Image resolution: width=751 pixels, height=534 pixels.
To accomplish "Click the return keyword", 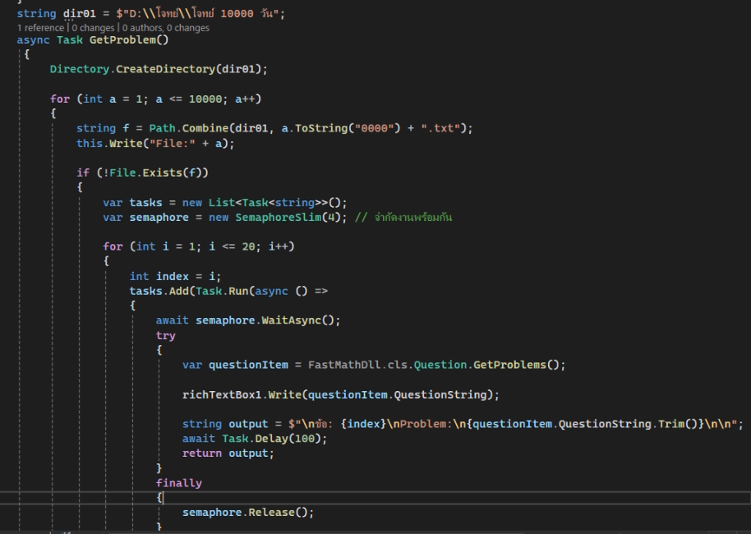I will pyautogui.click(x=201, y=453).
